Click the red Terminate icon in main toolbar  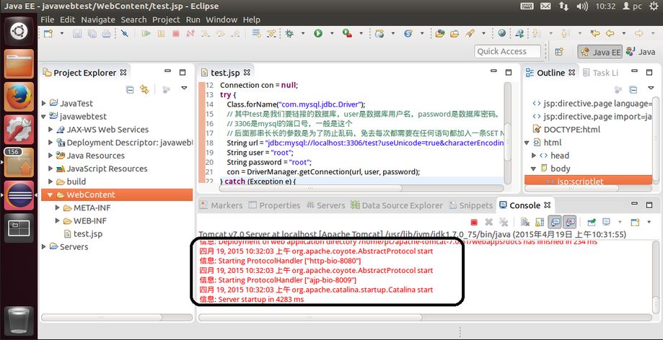[176, 33]
